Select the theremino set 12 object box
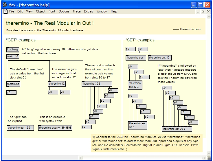 160,58
